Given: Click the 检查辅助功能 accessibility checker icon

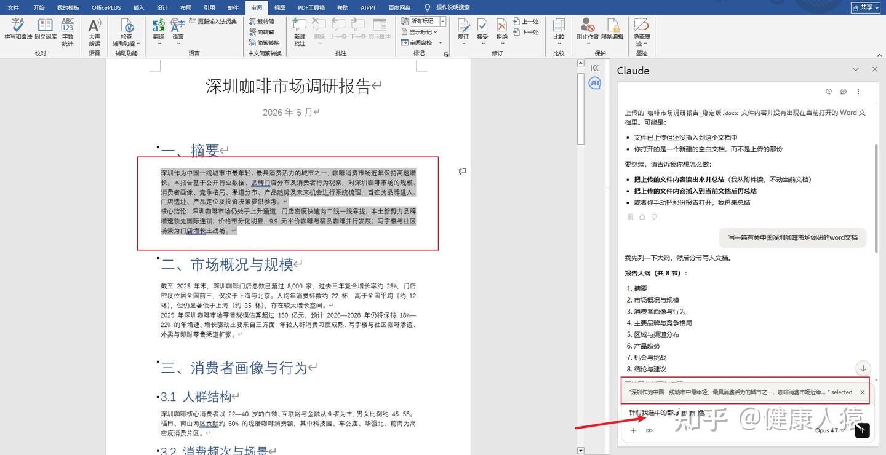Looking at the screenshot, I should click(126, 26).
